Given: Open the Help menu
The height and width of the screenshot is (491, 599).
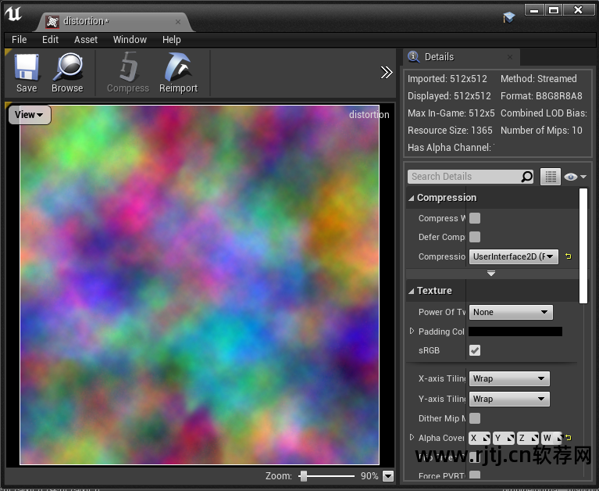Looking at the screenshot, I should (172, 40).
